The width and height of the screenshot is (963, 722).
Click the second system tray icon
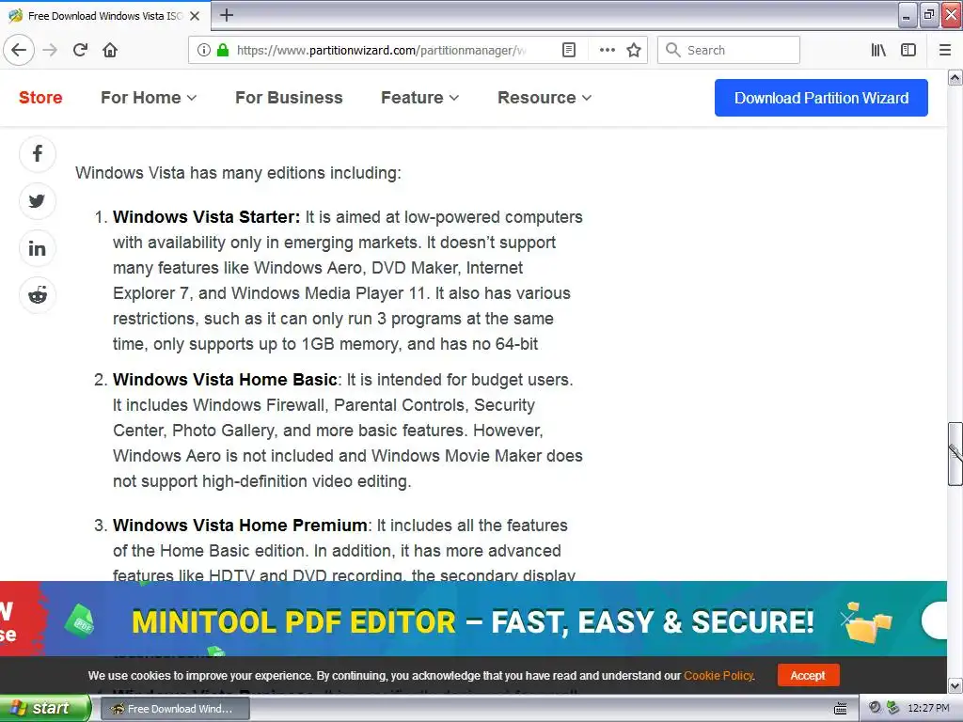(893, 708)
